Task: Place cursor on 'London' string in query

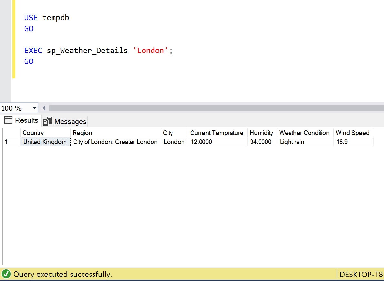Action: [151, 51]
